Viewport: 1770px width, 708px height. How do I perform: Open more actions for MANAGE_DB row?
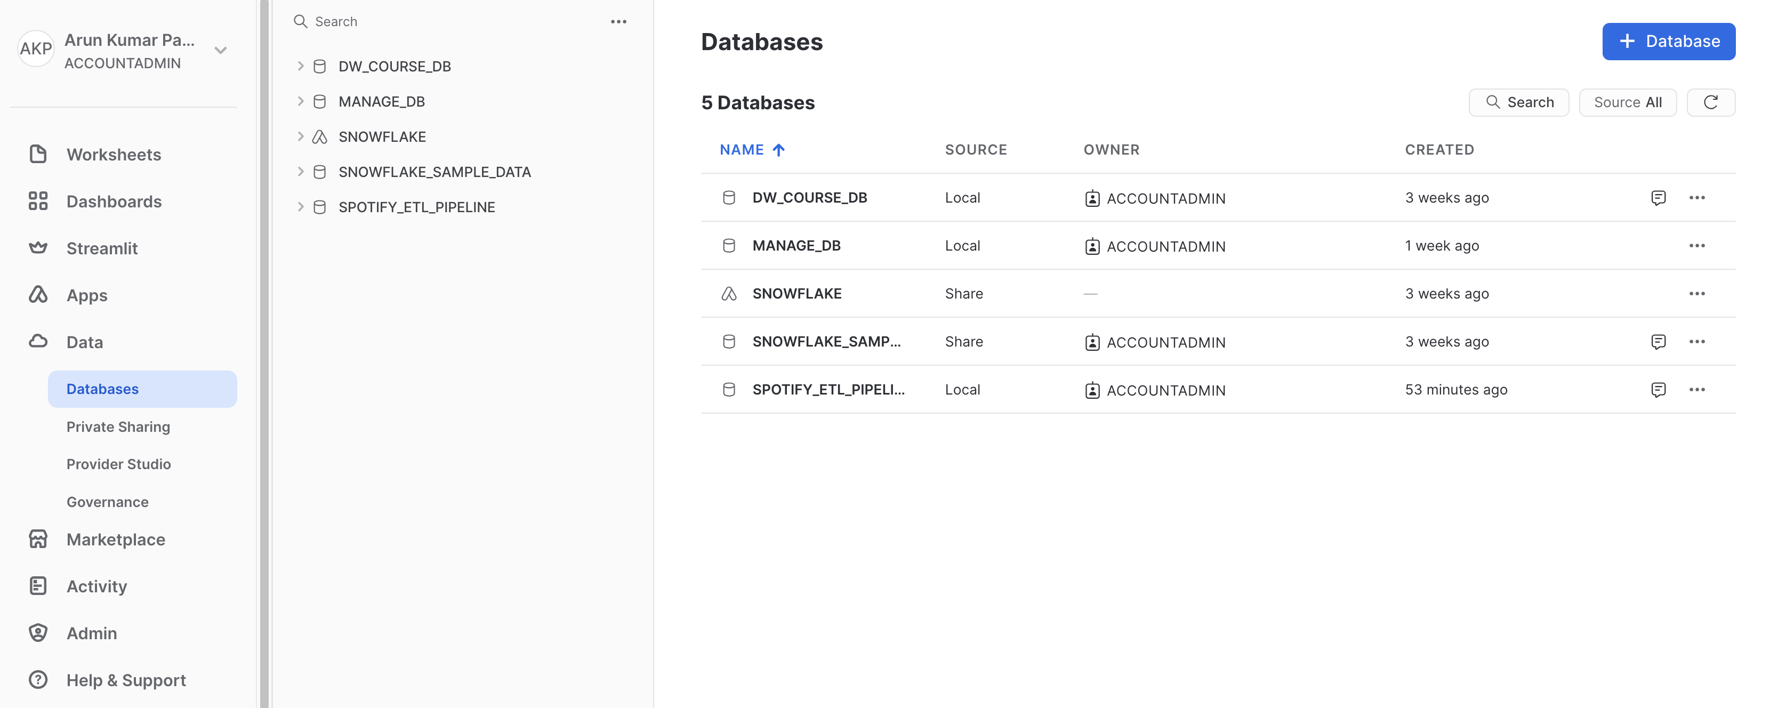[1696, 245]
